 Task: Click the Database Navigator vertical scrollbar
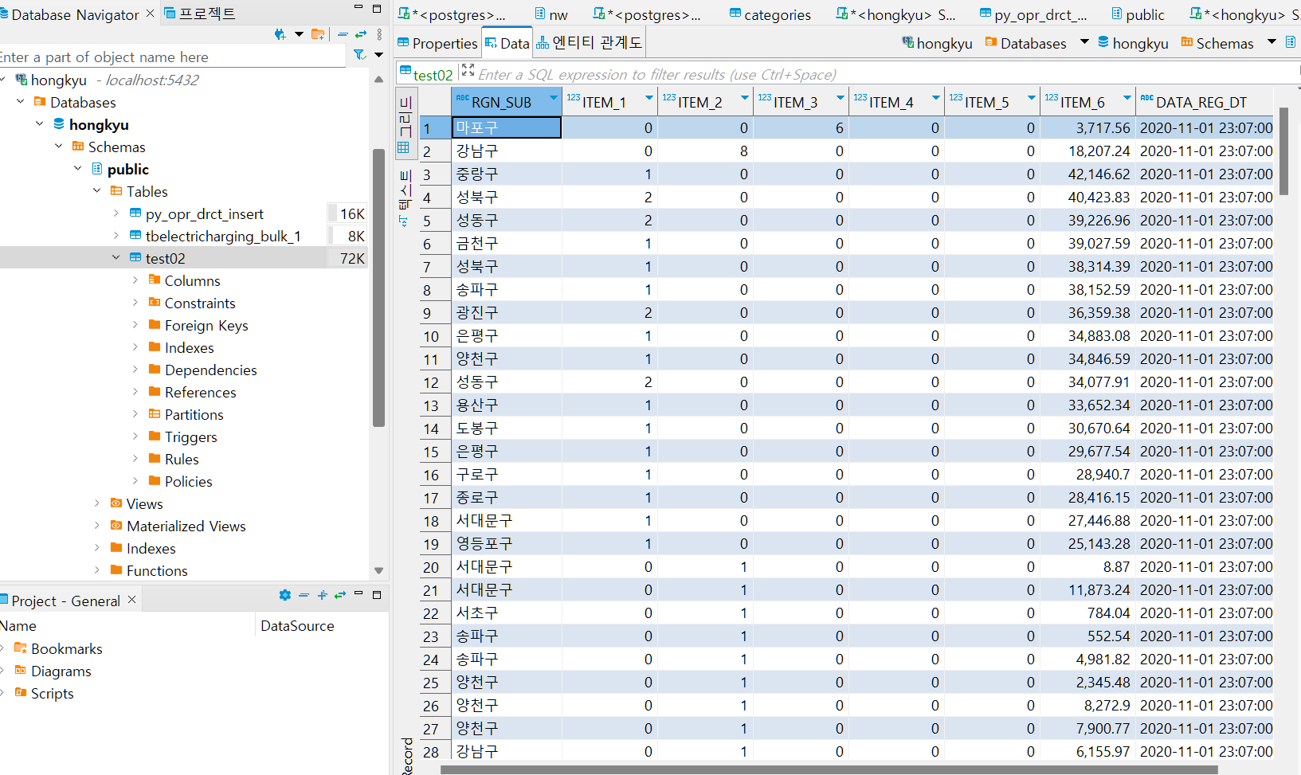pos(378,287)
